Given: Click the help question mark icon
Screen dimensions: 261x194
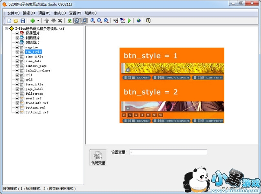Looking at the screenshot, I should (x=148, y=20).
